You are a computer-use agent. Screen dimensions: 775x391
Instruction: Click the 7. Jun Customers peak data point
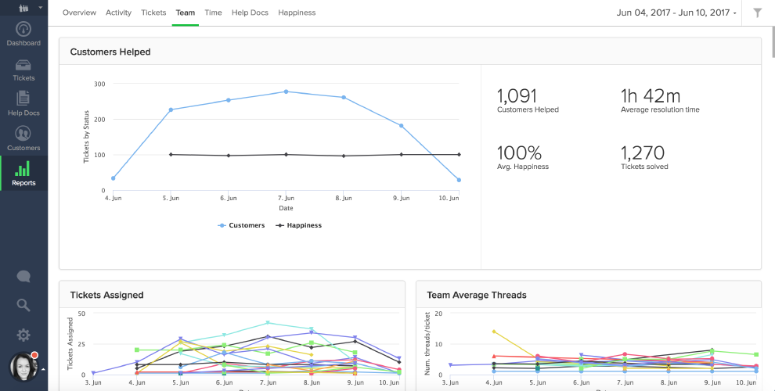coord(286,91)
